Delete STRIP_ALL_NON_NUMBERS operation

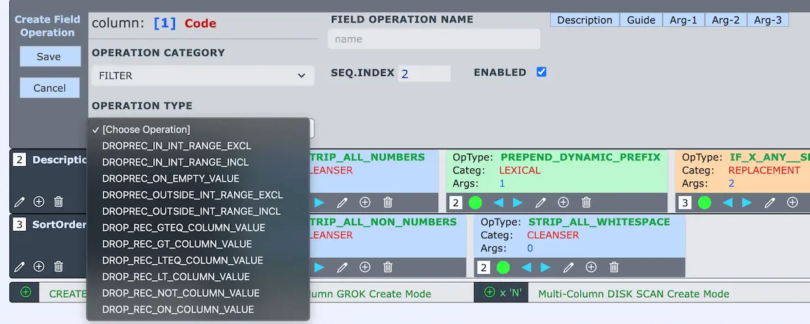[x=388, y=266]
